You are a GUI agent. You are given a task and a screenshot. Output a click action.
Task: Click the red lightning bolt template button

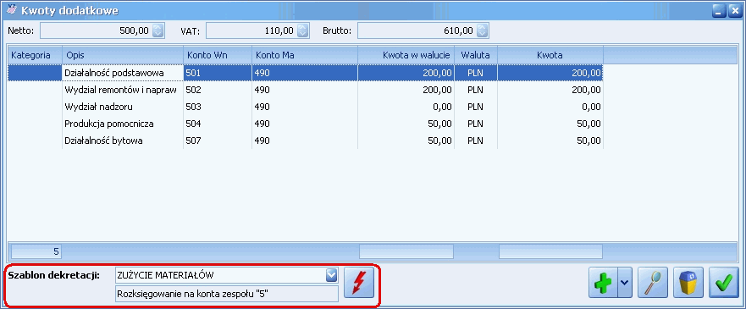359,283
